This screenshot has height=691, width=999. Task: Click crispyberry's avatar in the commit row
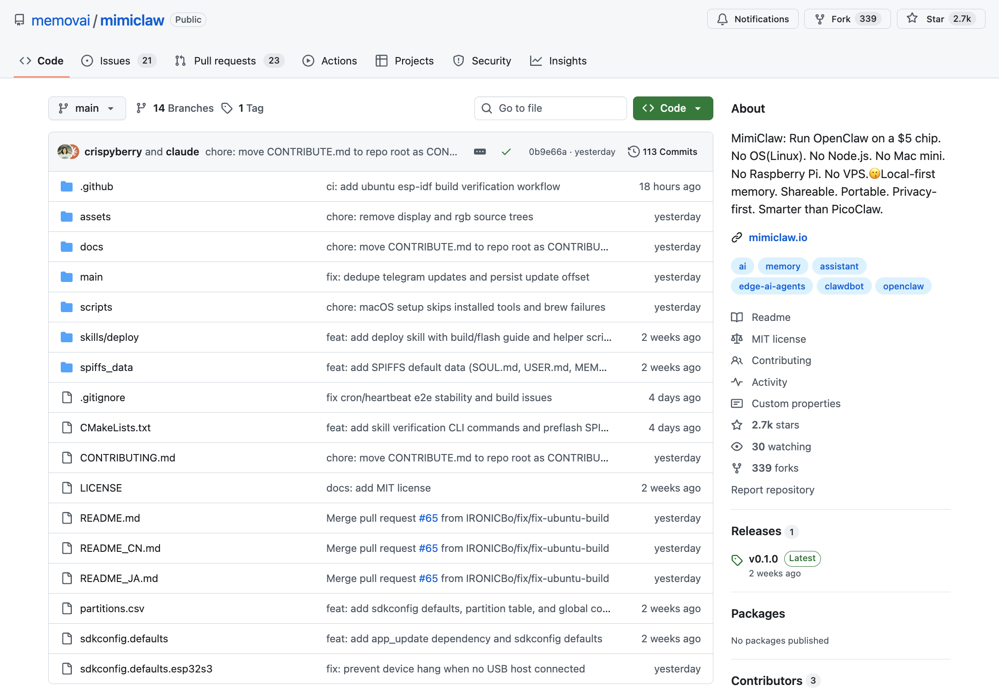coord(64,152)
